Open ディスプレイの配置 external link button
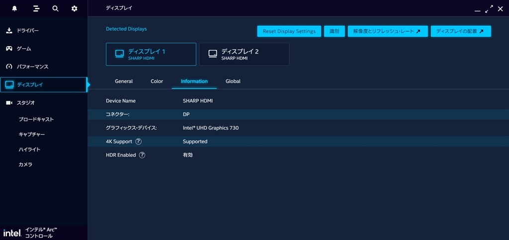Viewport: 509px width, 240px height. [461, 31]
